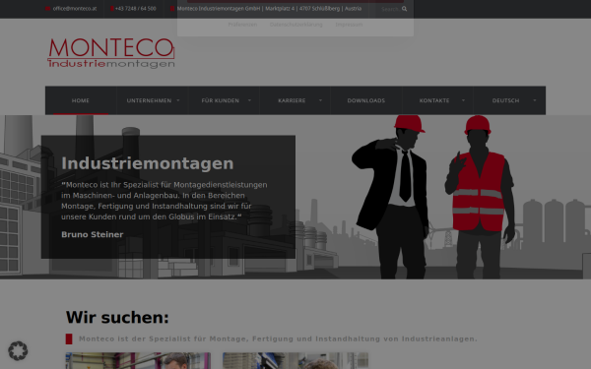Expand the Karriere menu arrow

click(321, 100)
